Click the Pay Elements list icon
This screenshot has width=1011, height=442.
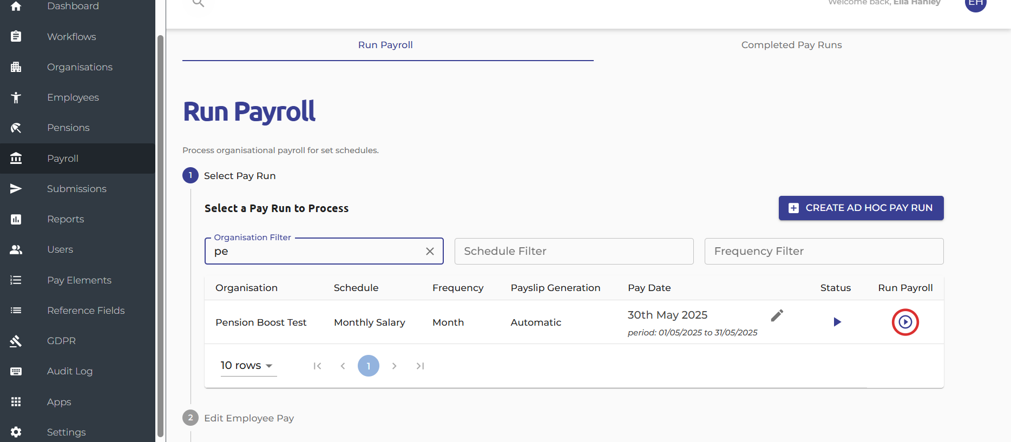[16, 280]
